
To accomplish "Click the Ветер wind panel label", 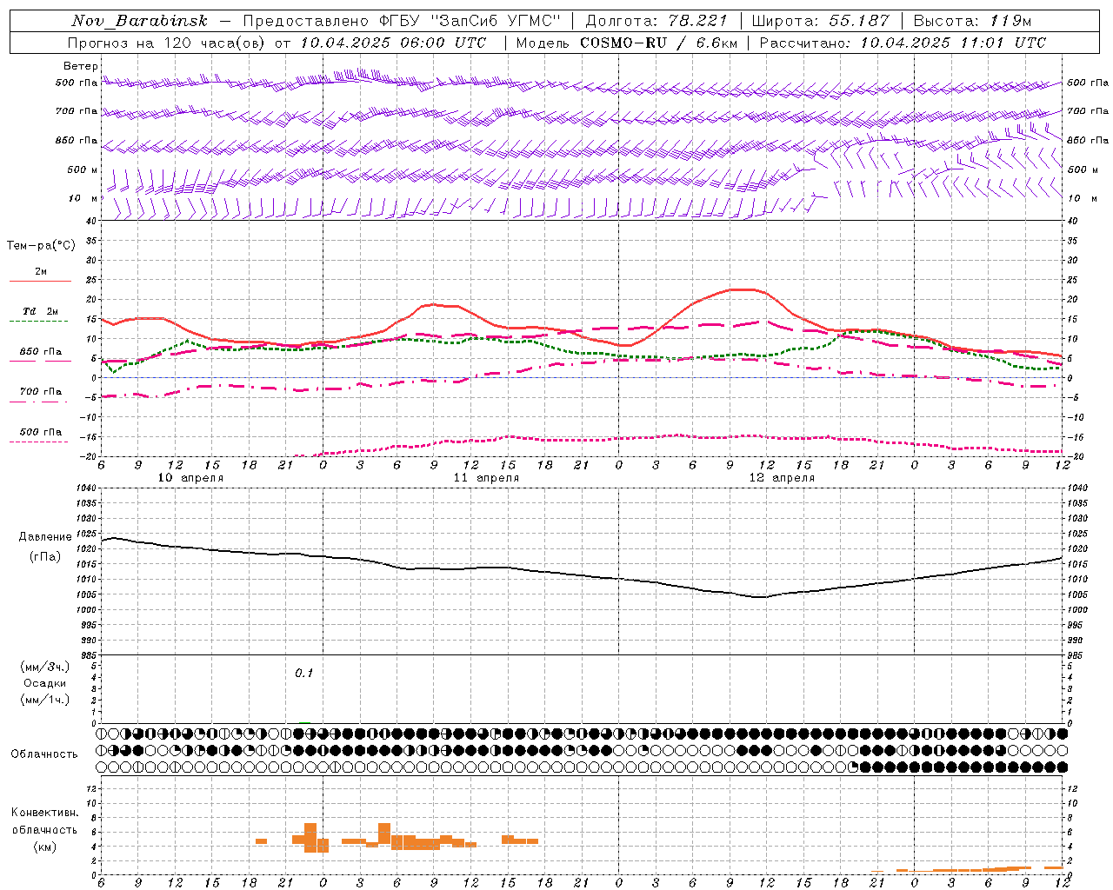I will (80, 66).
